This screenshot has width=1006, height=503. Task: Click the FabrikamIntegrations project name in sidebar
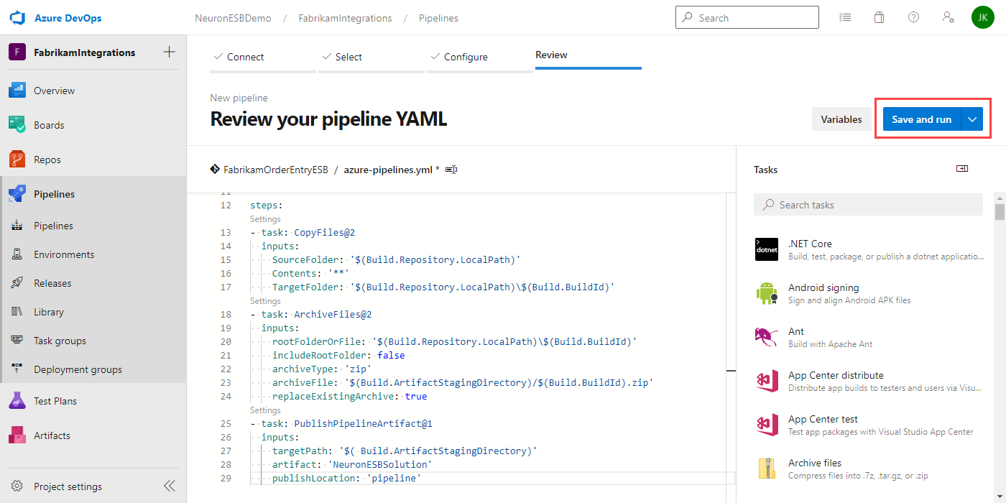click(85, 52)
